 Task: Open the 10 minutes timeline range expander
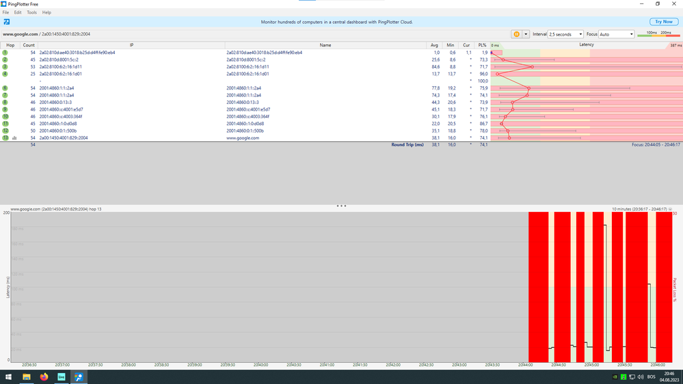[x=671, y=209]
